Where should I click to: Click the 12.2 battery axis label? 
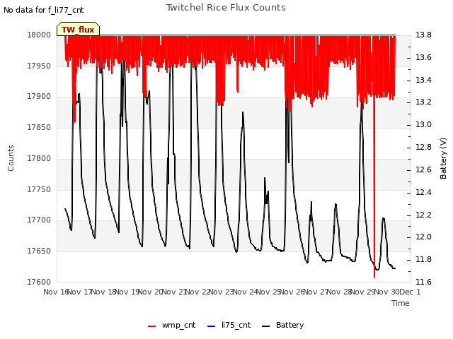tap(423, 215)
